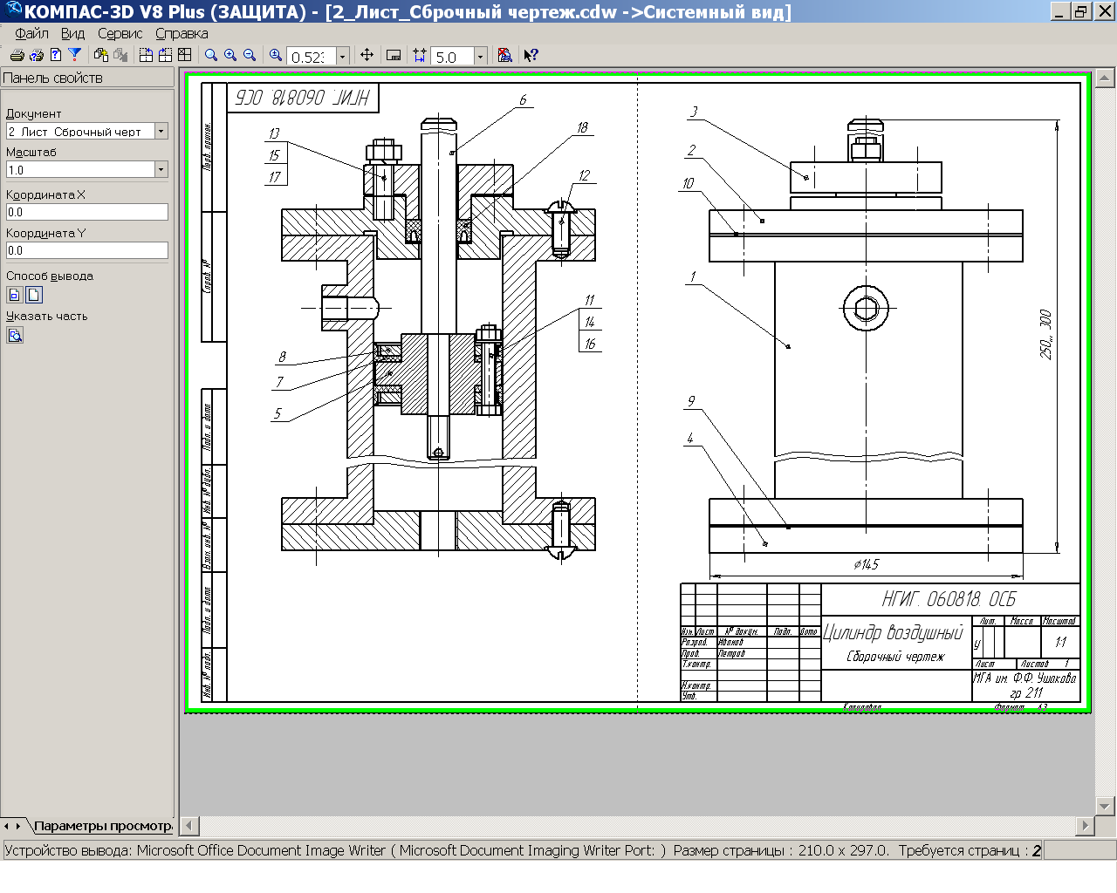Open the Масштаб dropdown list
1117x893 pixels.
click(x=161, y=169)
